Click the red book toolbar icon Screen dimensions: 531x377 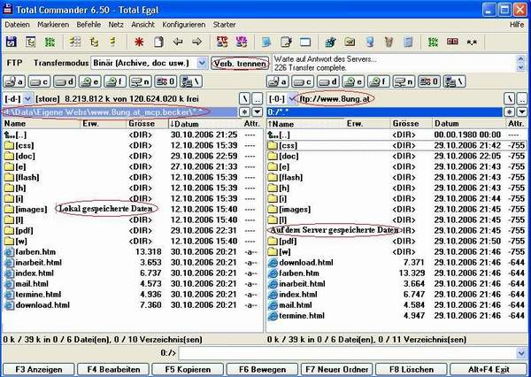tap(452, 42)
